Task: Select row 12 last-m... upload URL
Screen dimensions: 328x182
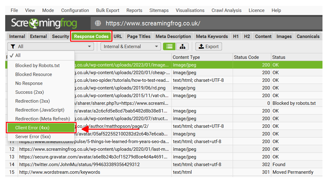Action: click(x=164, y=149)
